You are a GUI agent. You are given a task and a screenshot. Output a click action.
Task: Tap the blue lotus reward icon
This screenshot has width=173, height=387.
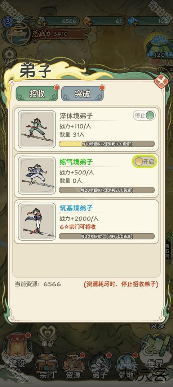[x=159, y=46]
